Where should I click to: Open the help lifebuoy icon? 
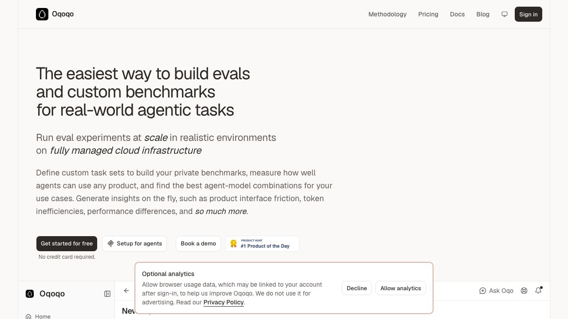524,291
